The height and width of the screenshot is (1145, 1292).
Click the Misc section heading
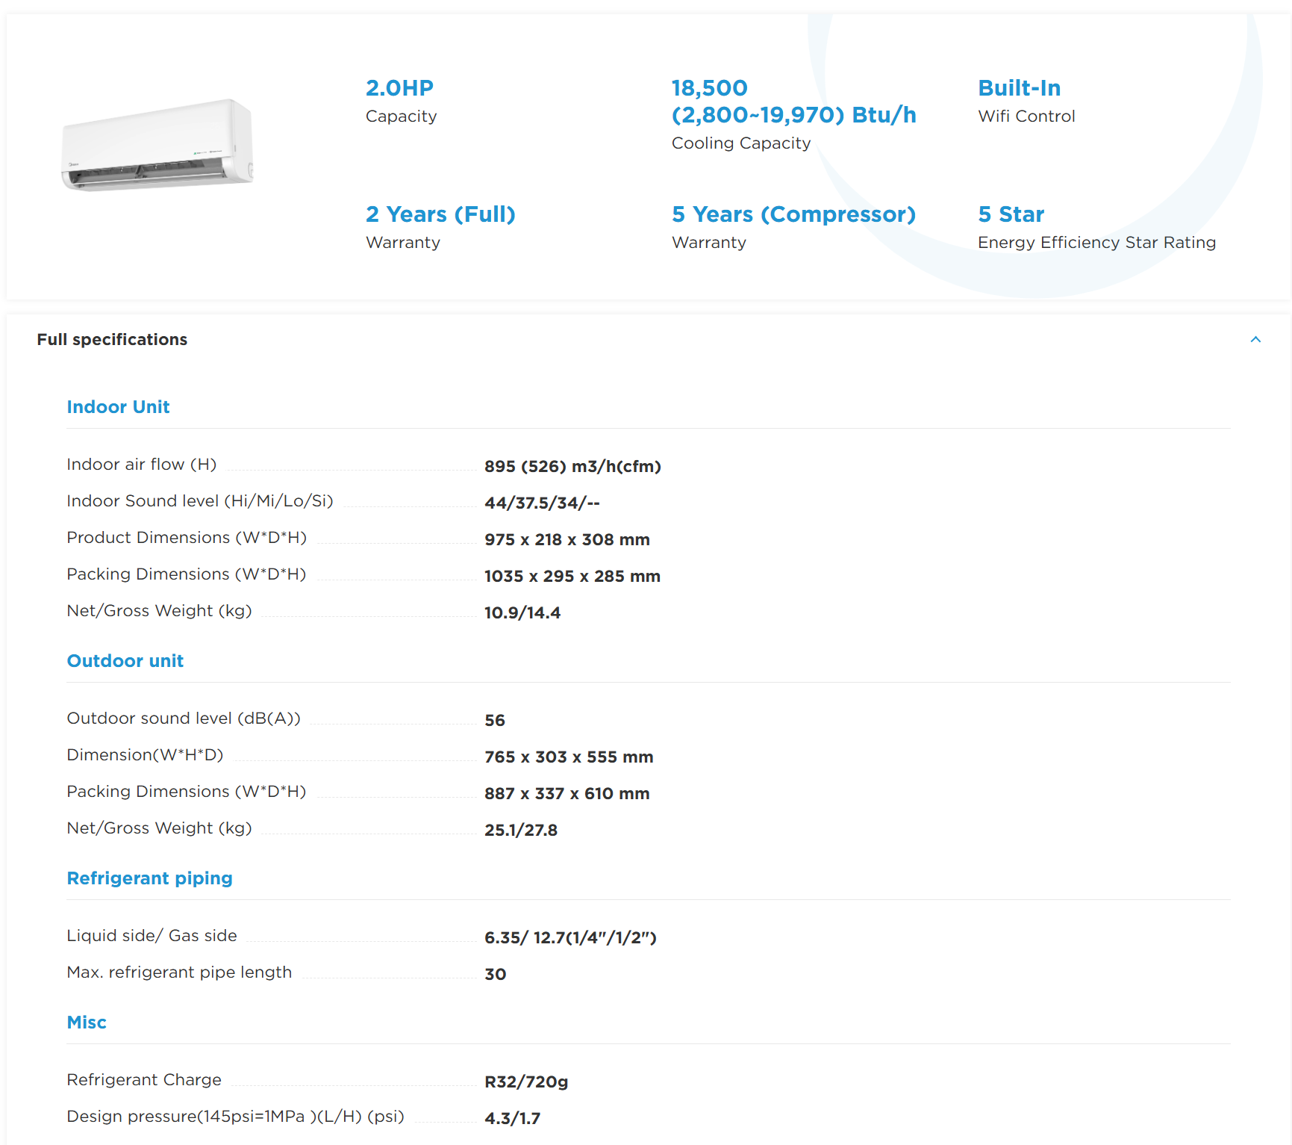87,1023
